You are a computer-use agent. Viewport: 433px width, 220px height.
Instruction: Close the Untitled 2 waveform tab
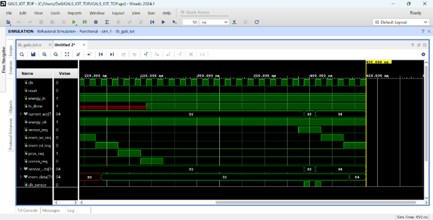(84, 45)
